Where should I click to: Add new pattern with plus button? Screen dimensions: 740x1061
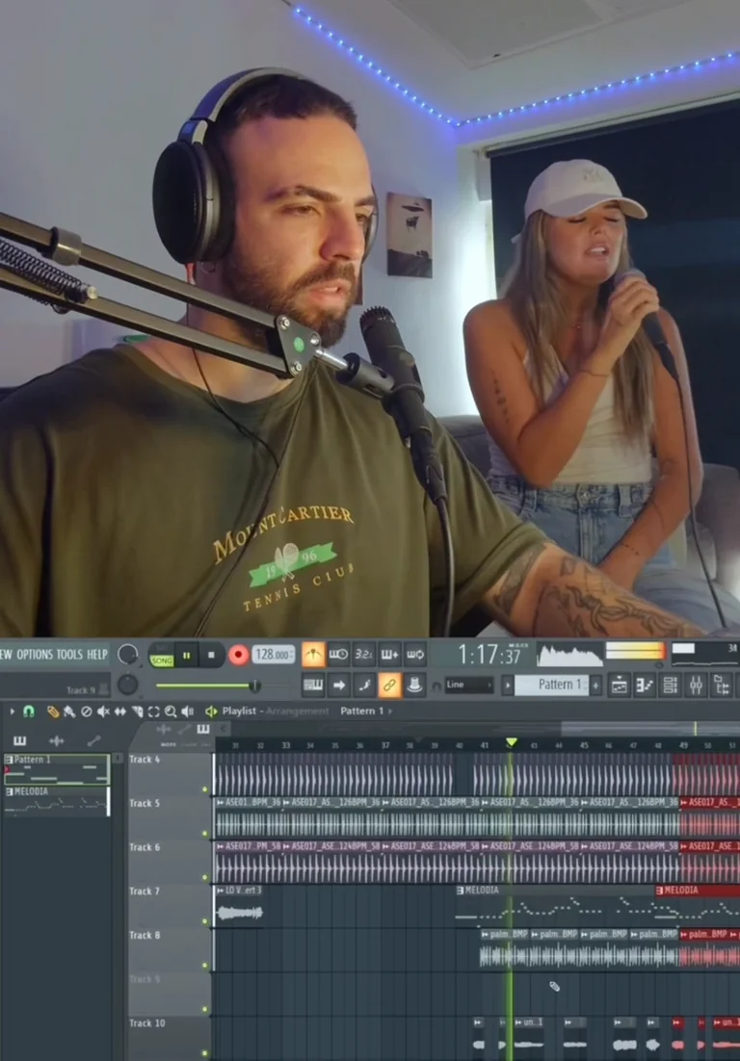pyautogui.click(x=595, y=686)
